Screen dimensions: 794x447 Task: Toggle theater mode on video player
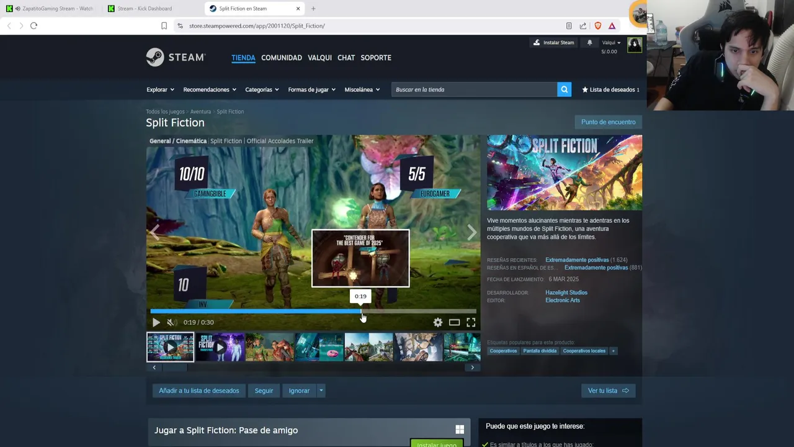coord(454,322)
